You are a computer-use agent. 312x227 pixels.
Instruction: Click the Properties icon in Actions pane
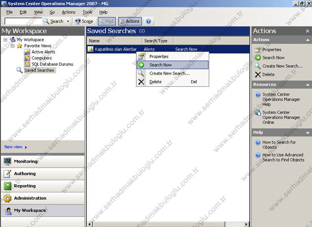[x=258, y=50]
